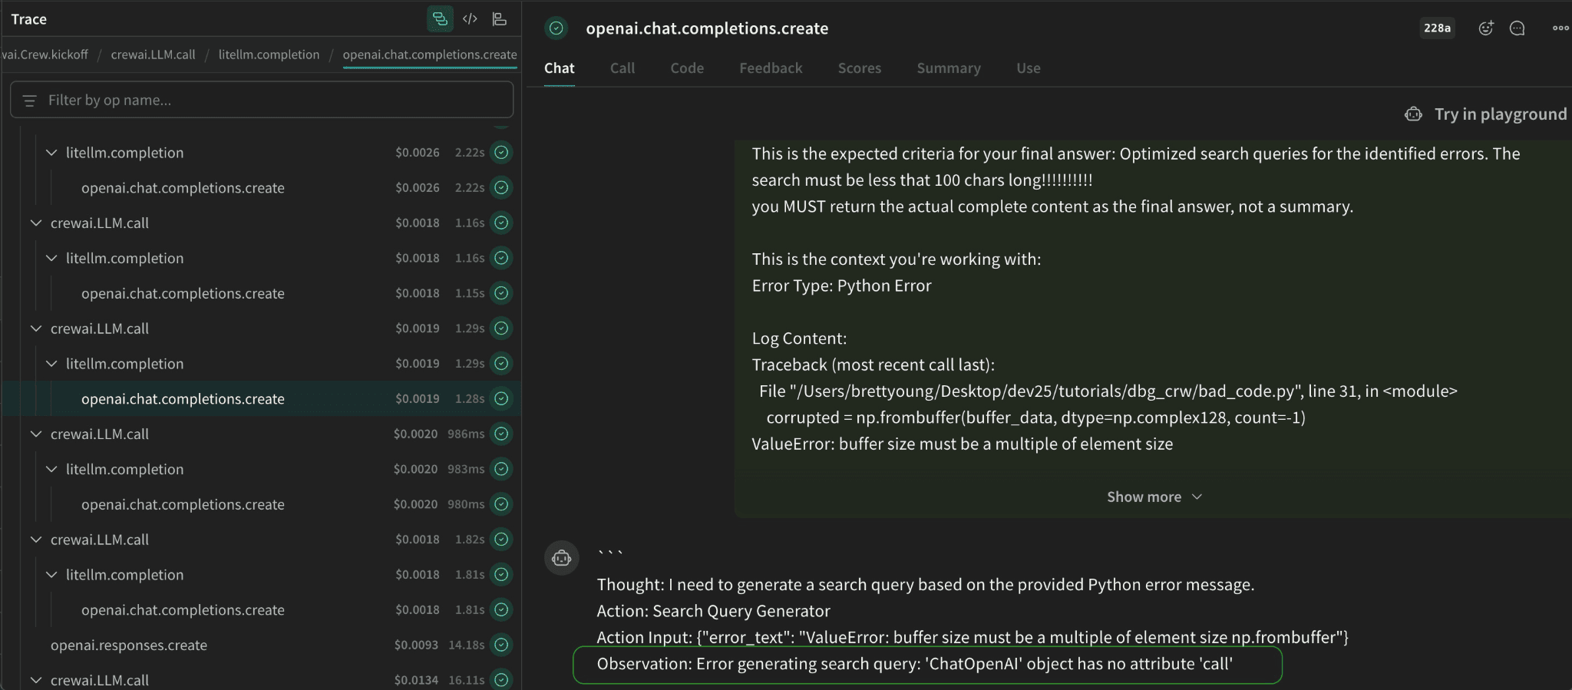Go to Crew.kickoff breadcrumb
This screenshot has height=690, width=1572.
45,54
